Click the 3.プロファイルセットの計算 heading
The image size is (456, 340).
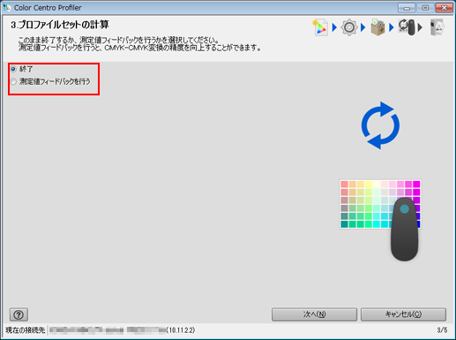60,25
